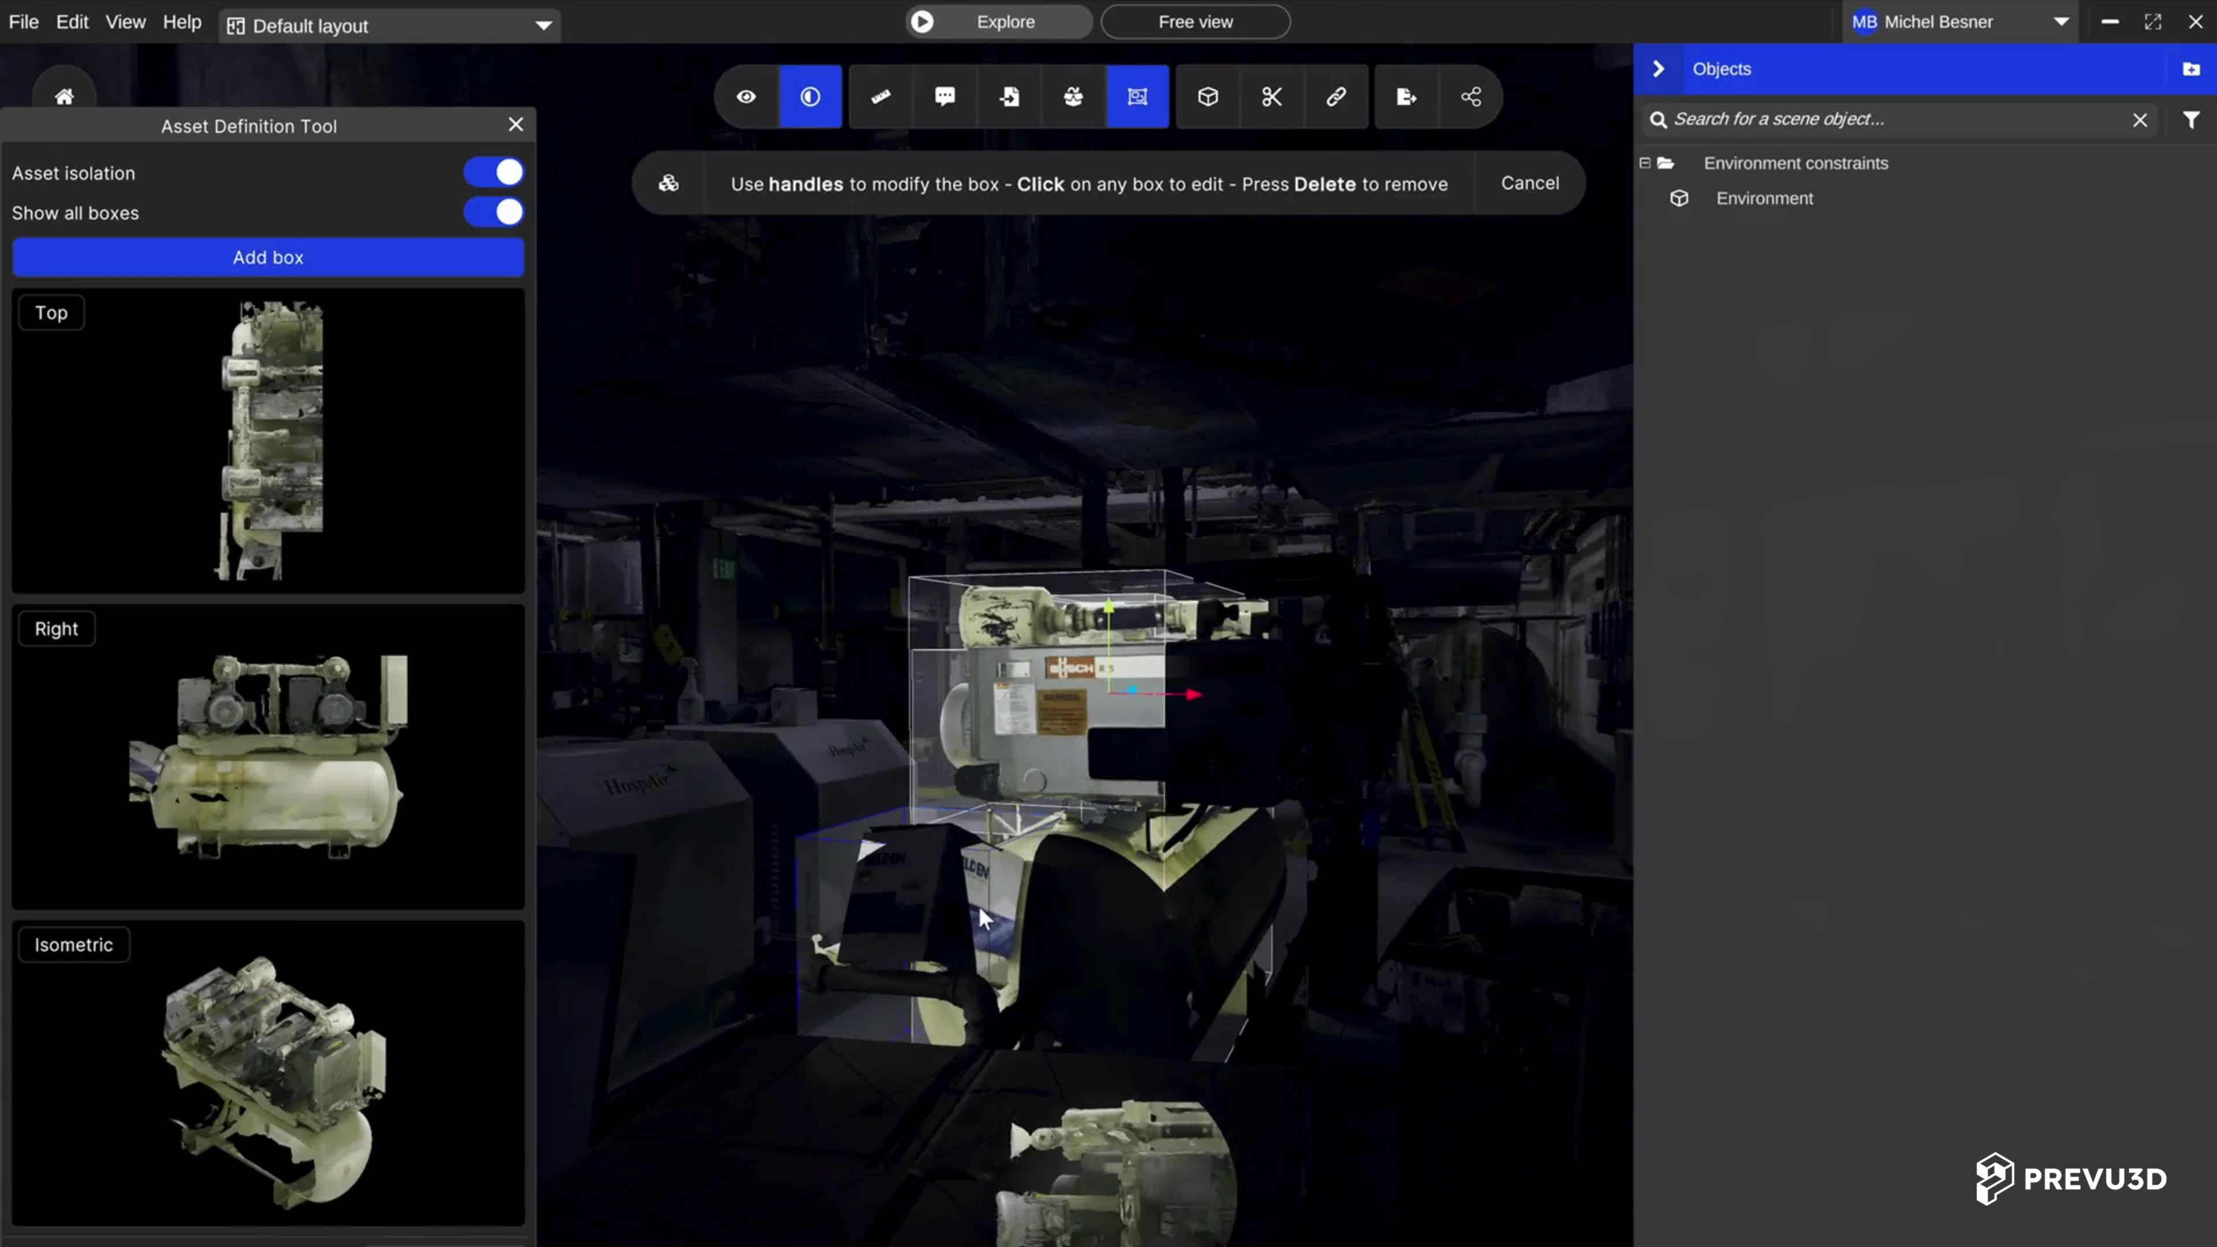Viewport: 2217px width, 1247px height.
Task: Cancel the box editing instruction banner
Action: point(1530,182)
